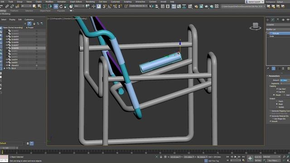Click the Play Animation button
Screen dimensions: 290x163
click(x=236, y=157)
